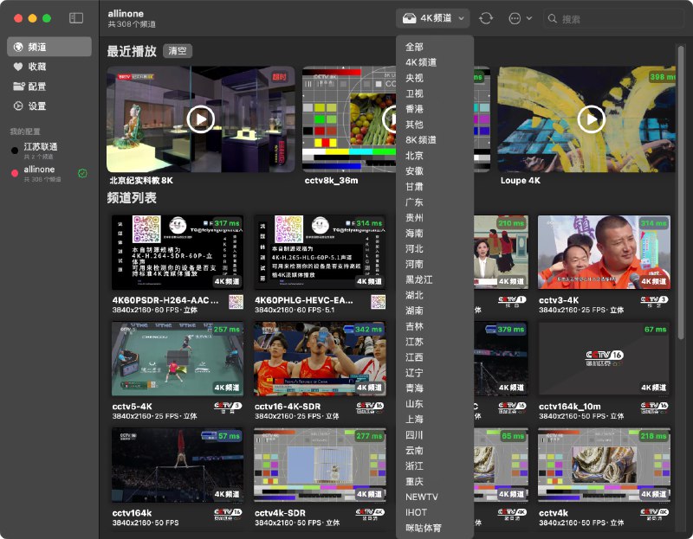This screenshot has height=539, width=693.
Task: Click the 67 ms latency badge
Action: 655,330
